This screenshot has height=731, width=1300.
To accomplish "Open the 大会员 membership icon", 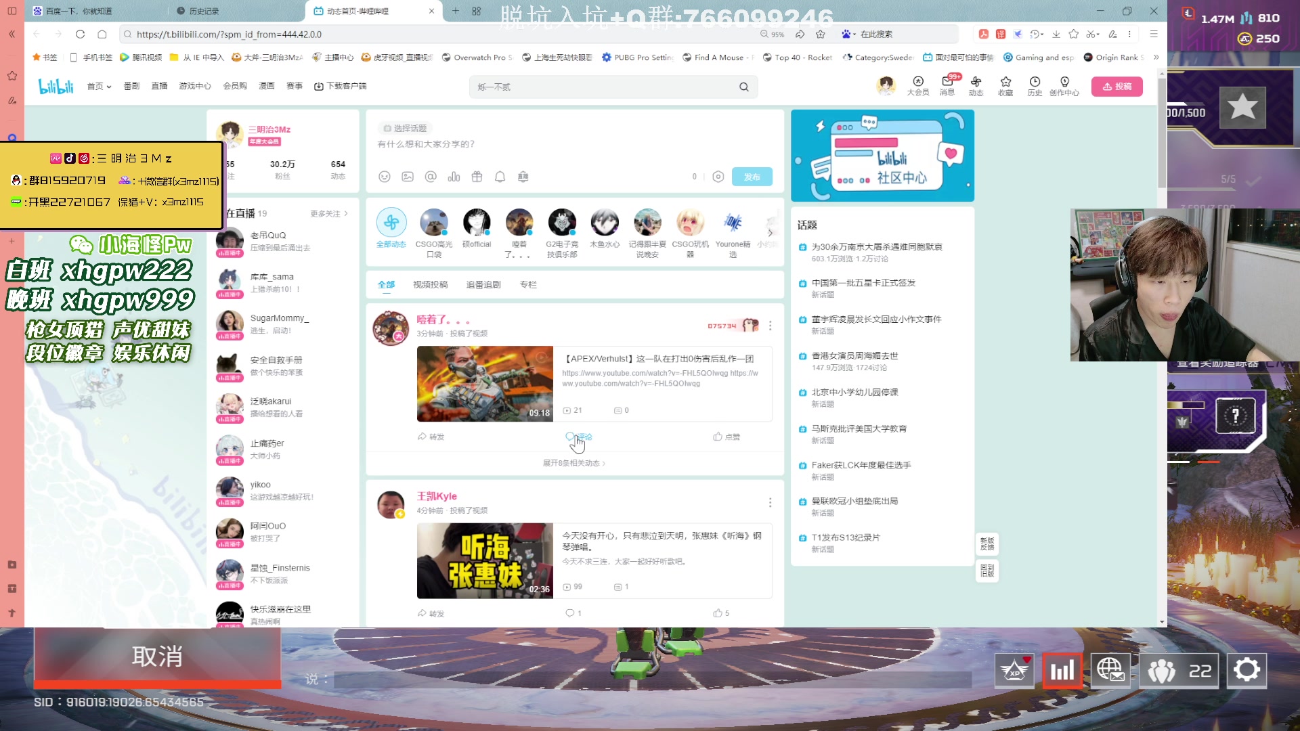I will pyautogui.click(x=917, y=86).
